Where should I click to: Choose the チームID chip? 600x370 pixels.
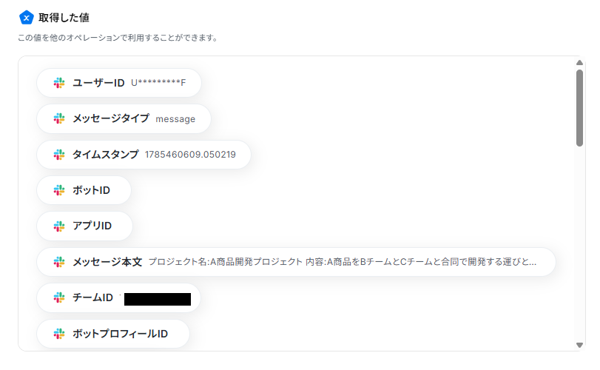[118, 297]
